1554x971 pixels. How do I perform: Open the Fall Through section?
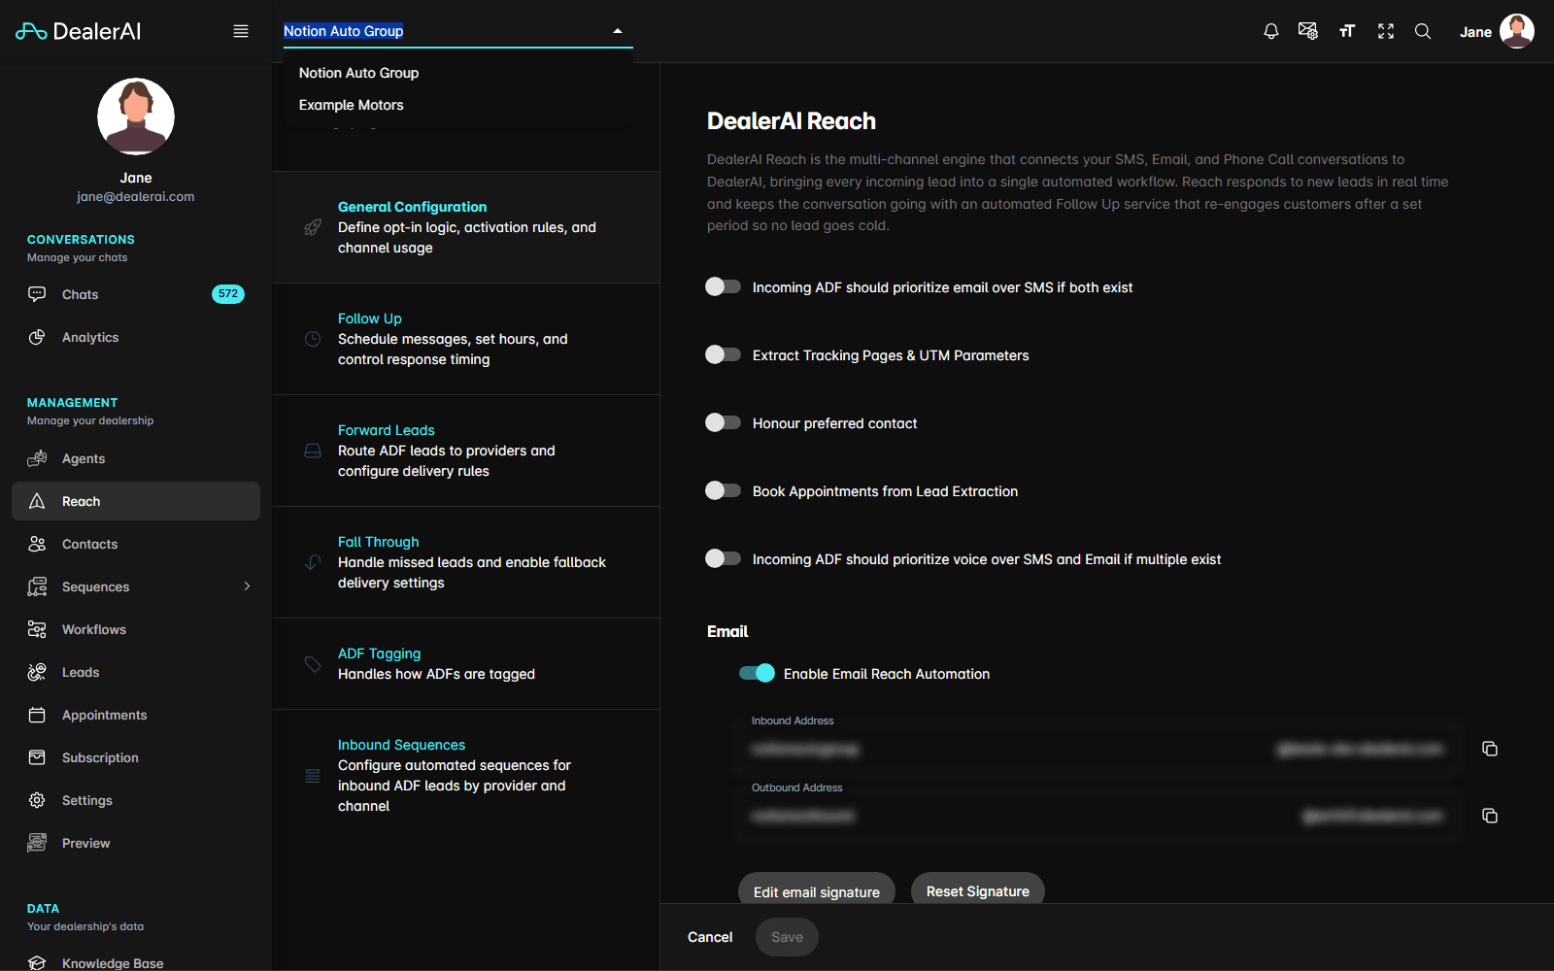(x=466, y=562)
